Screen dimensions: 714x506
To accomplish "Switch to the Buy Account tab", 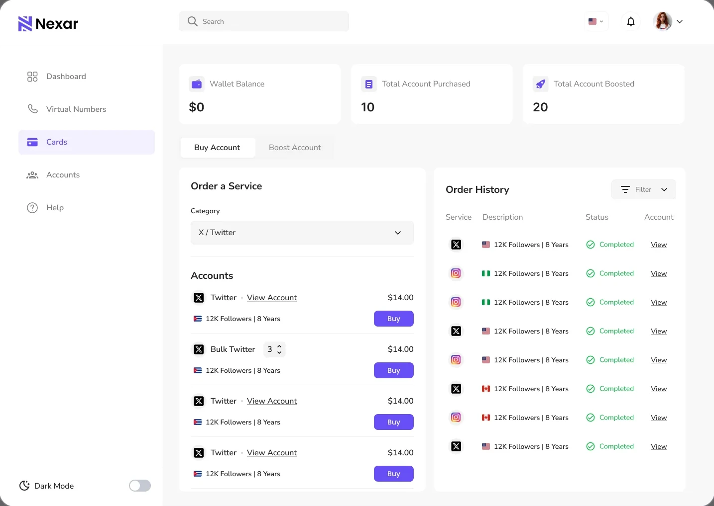I will pos(218,148).
